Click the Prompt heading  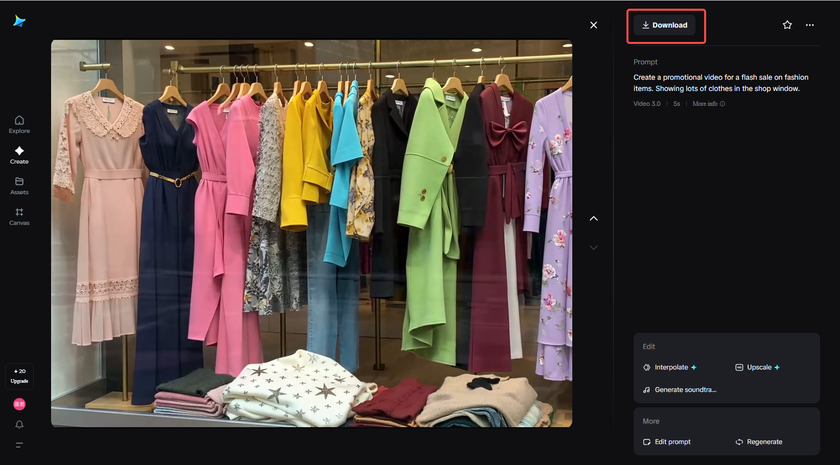645,62
